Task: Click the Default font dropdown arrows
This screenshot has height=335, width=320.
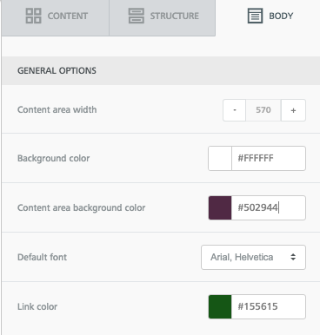Action: click(x=293, y=257)
